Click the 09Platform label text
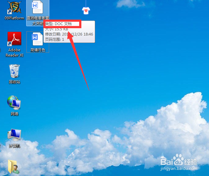The image size is (209, 176). pyautogui.click(x=15, y=18)
